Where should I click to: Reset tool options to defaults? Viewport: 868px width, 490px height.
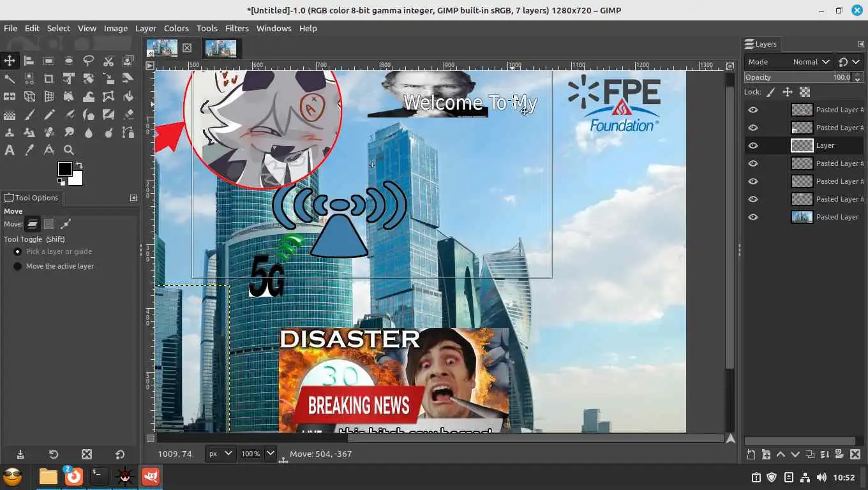tap(120, 454)
